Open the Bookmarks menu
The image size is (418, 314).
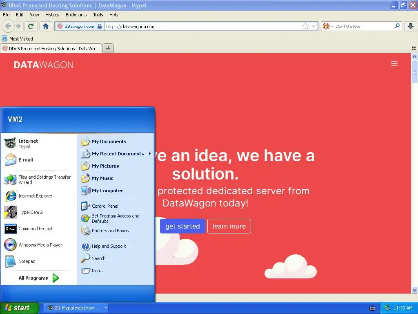(76, 15)
